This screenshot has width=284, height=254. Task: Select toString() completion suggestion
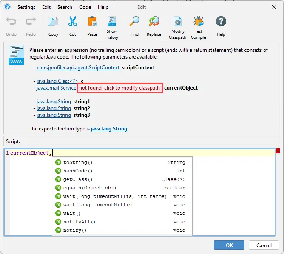(x=122, y=162)
